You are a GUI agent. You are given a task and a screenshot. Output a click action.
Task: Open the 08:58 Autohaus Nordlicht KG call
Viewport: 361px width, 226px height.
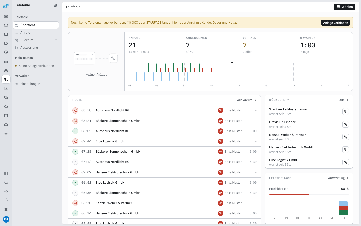click(x=164, y=110)
